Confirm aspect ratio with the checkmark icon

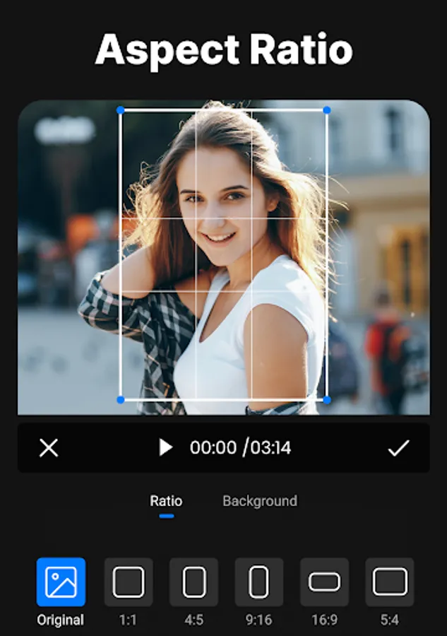pos(398,448)
